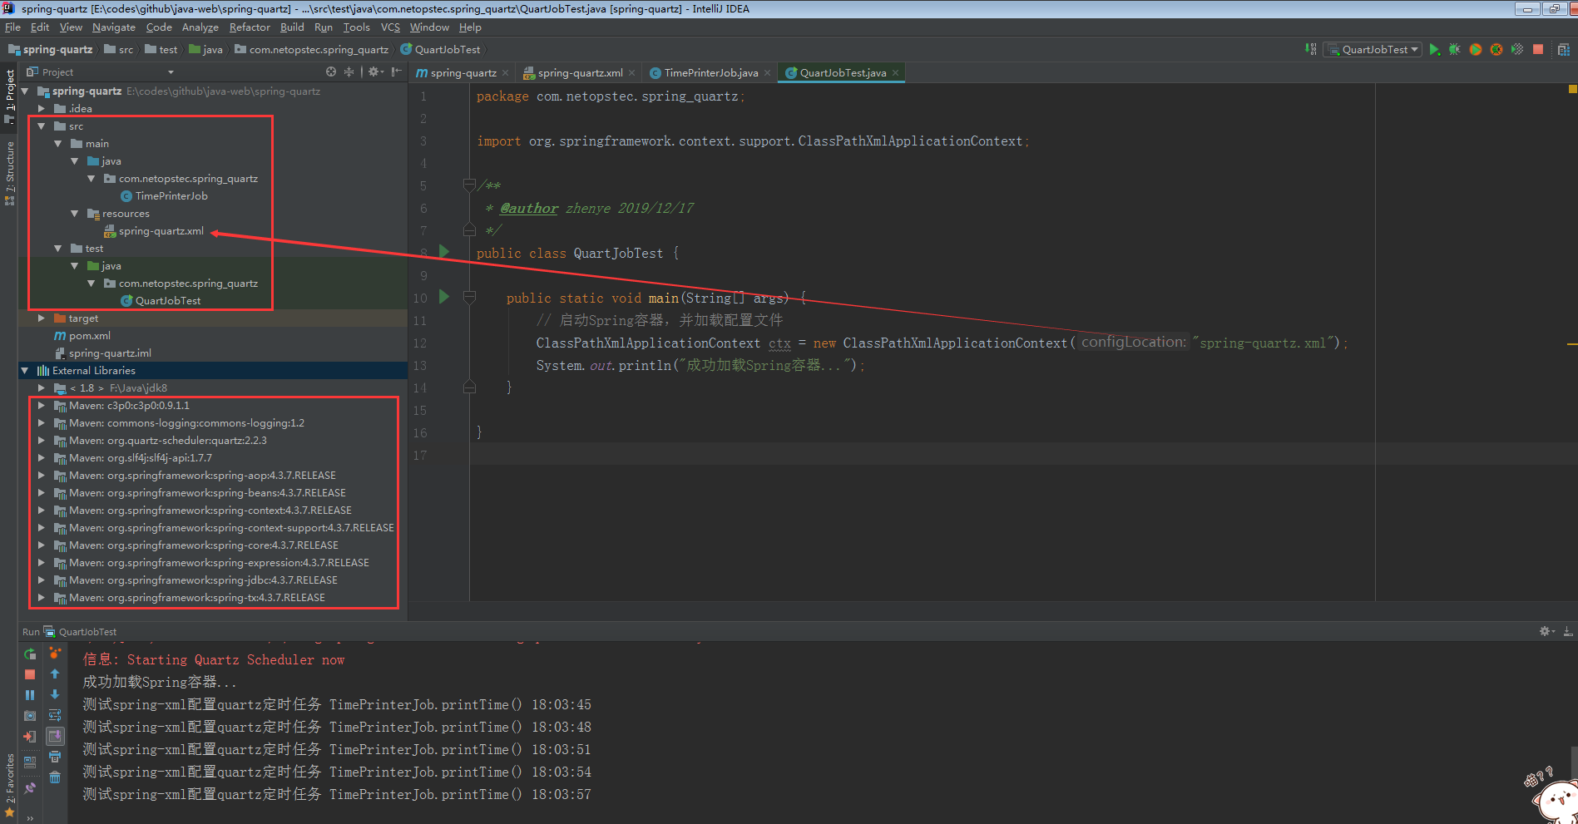Expand the .idea folder

coord(41,109)
